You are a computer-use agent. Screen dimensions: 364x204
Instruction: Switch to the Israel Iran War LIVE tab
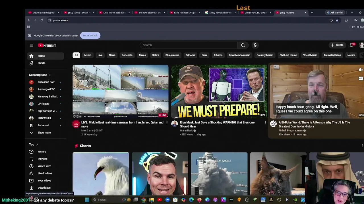[x=185, y=12]
